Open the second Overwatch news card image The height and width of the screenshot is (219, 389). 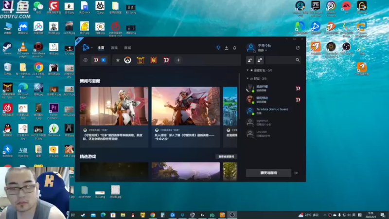186,106
